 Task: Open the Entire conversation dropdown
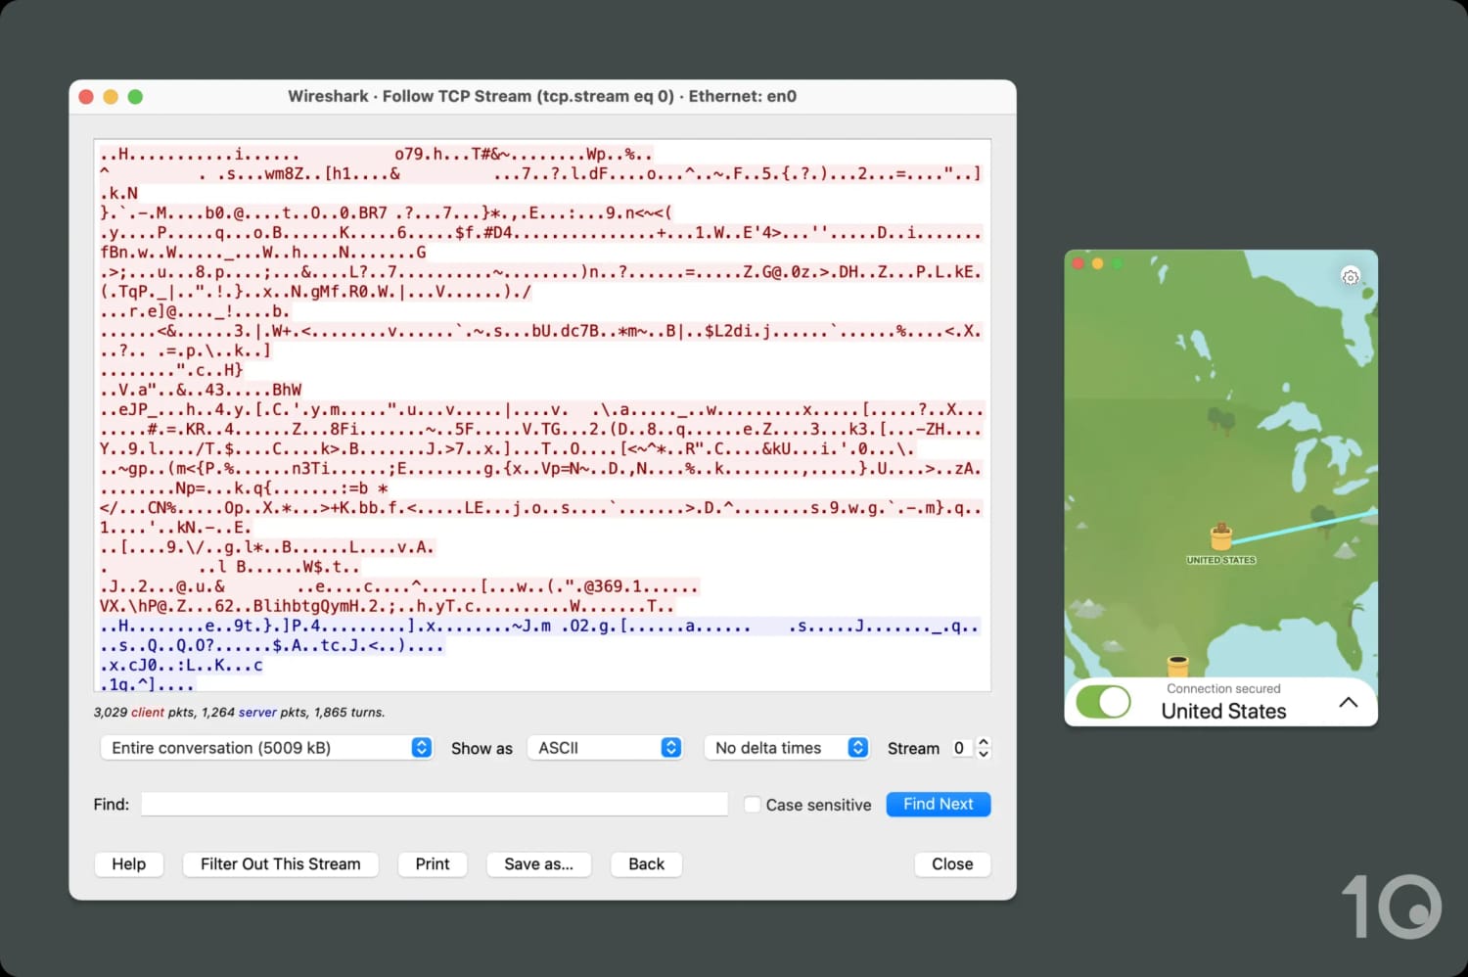[265, 747]
